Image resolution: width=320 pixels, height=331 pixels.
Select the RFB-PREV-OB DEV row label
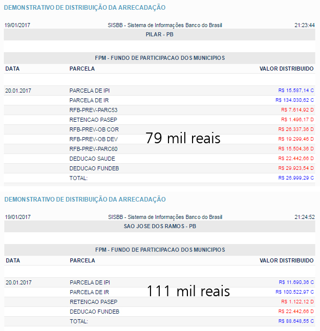click(x=94, y=139)
